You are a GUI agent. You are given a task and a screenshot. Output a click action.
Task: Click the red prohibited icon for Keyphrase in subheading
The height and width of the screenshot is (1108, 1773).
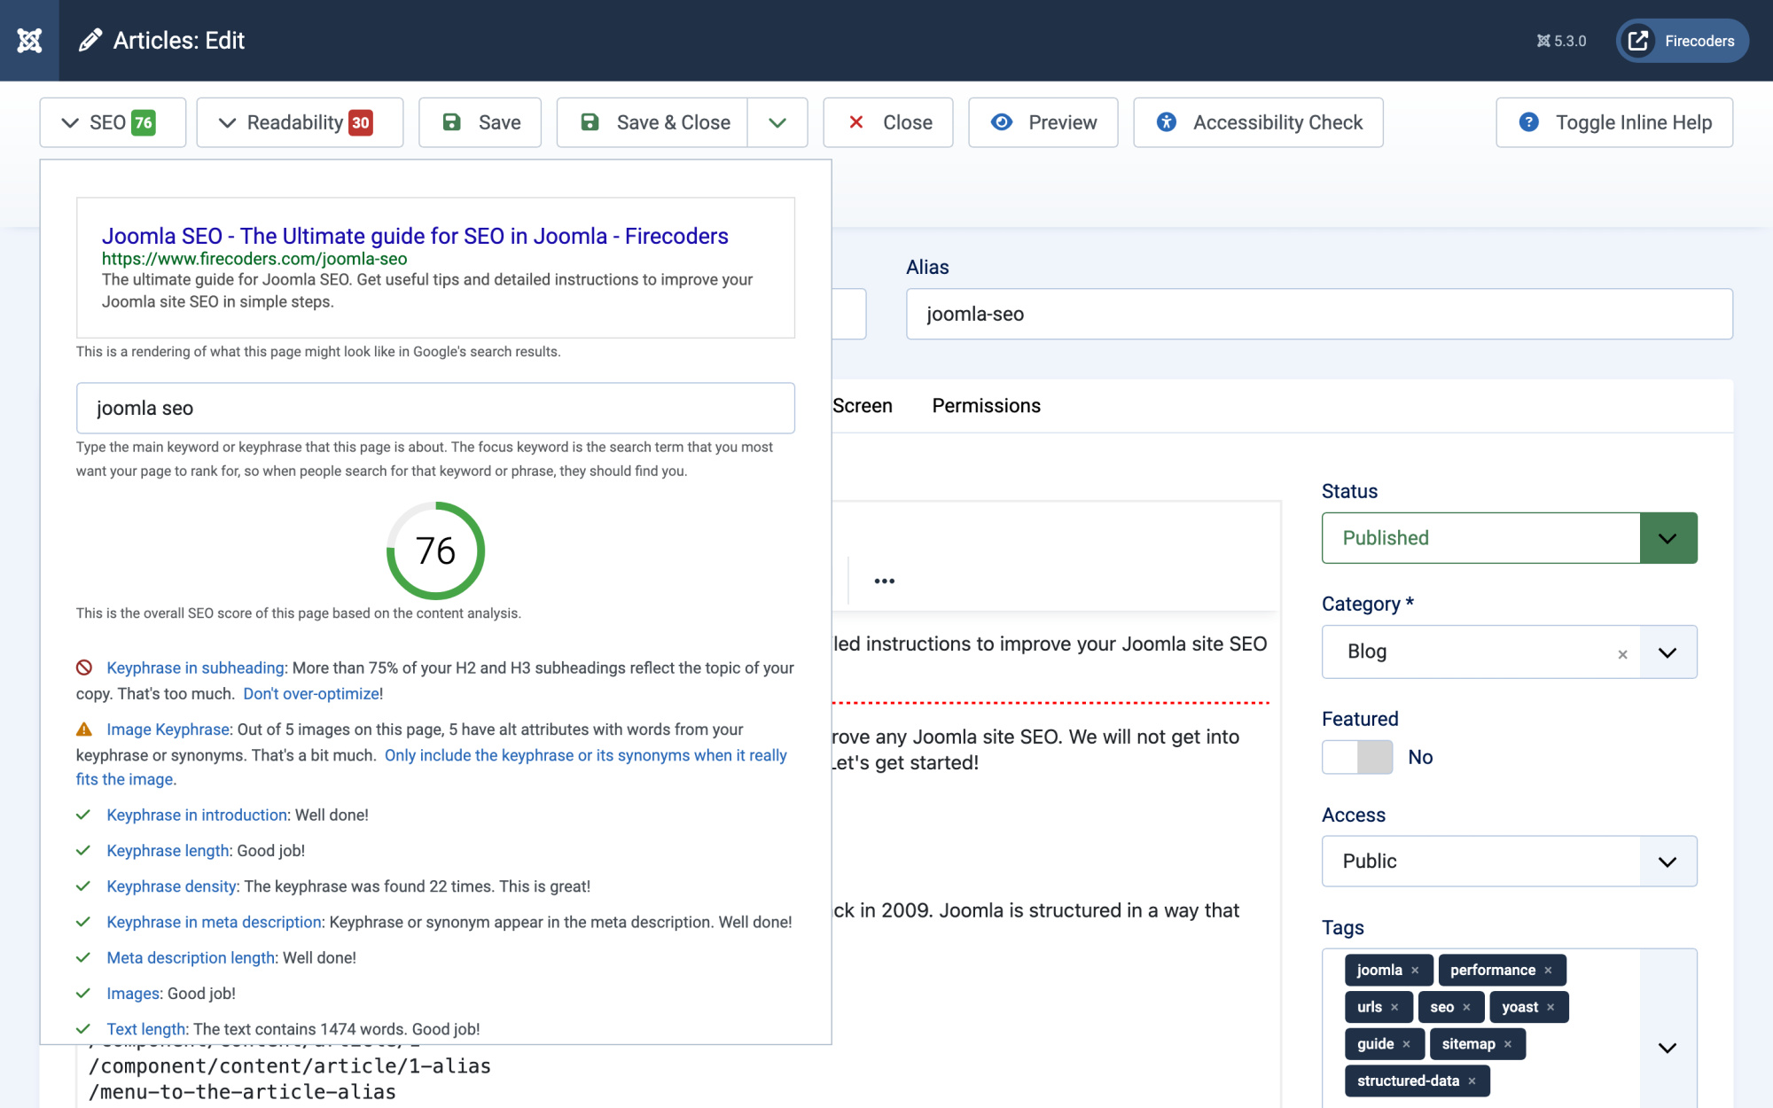point(84,667)
